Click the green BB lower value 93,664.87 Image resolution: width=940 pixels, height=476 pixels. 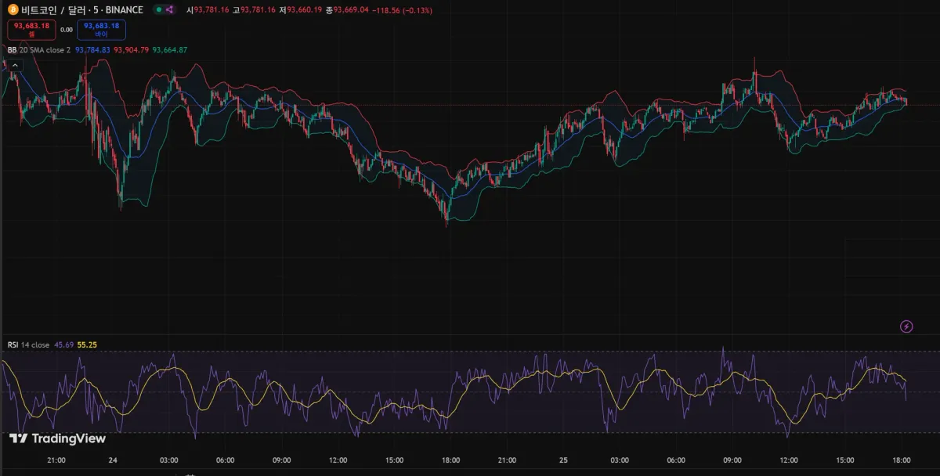coord(170,50)
